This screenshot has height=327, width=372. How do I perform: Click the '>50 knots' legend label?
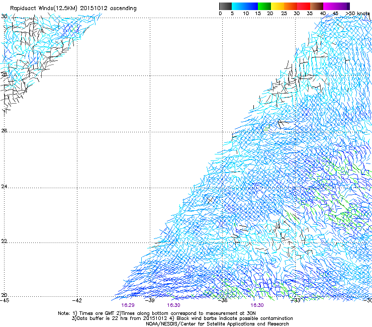coord(357,14)
